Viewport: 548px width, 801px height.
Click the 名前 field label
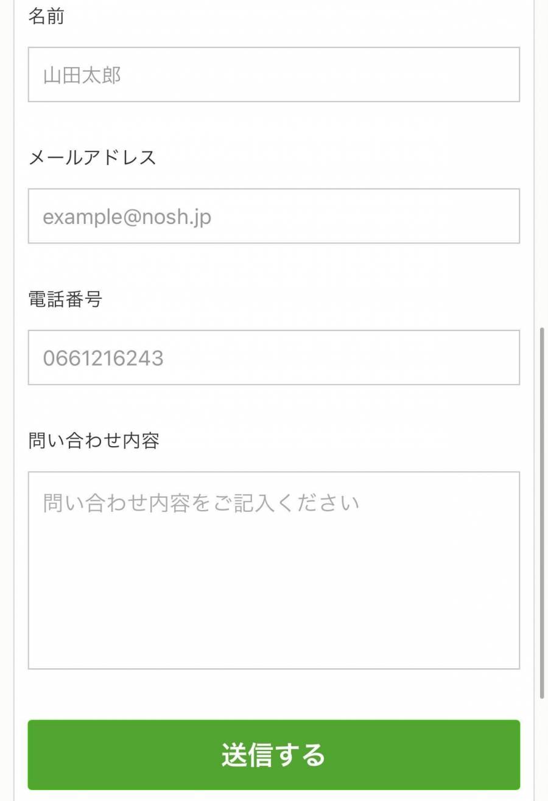[x=46, y=16]
